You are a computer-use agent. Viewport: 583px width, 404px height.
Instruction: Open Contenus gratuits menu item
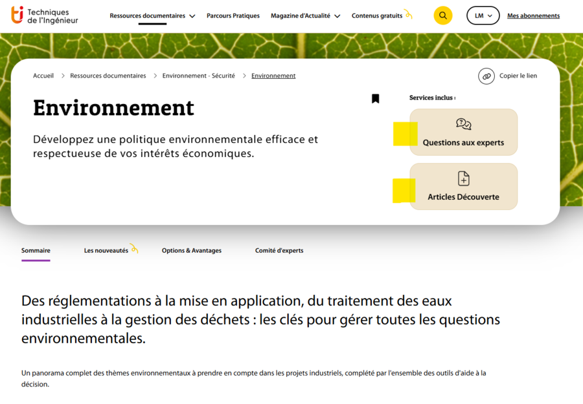tap(377, 16)
